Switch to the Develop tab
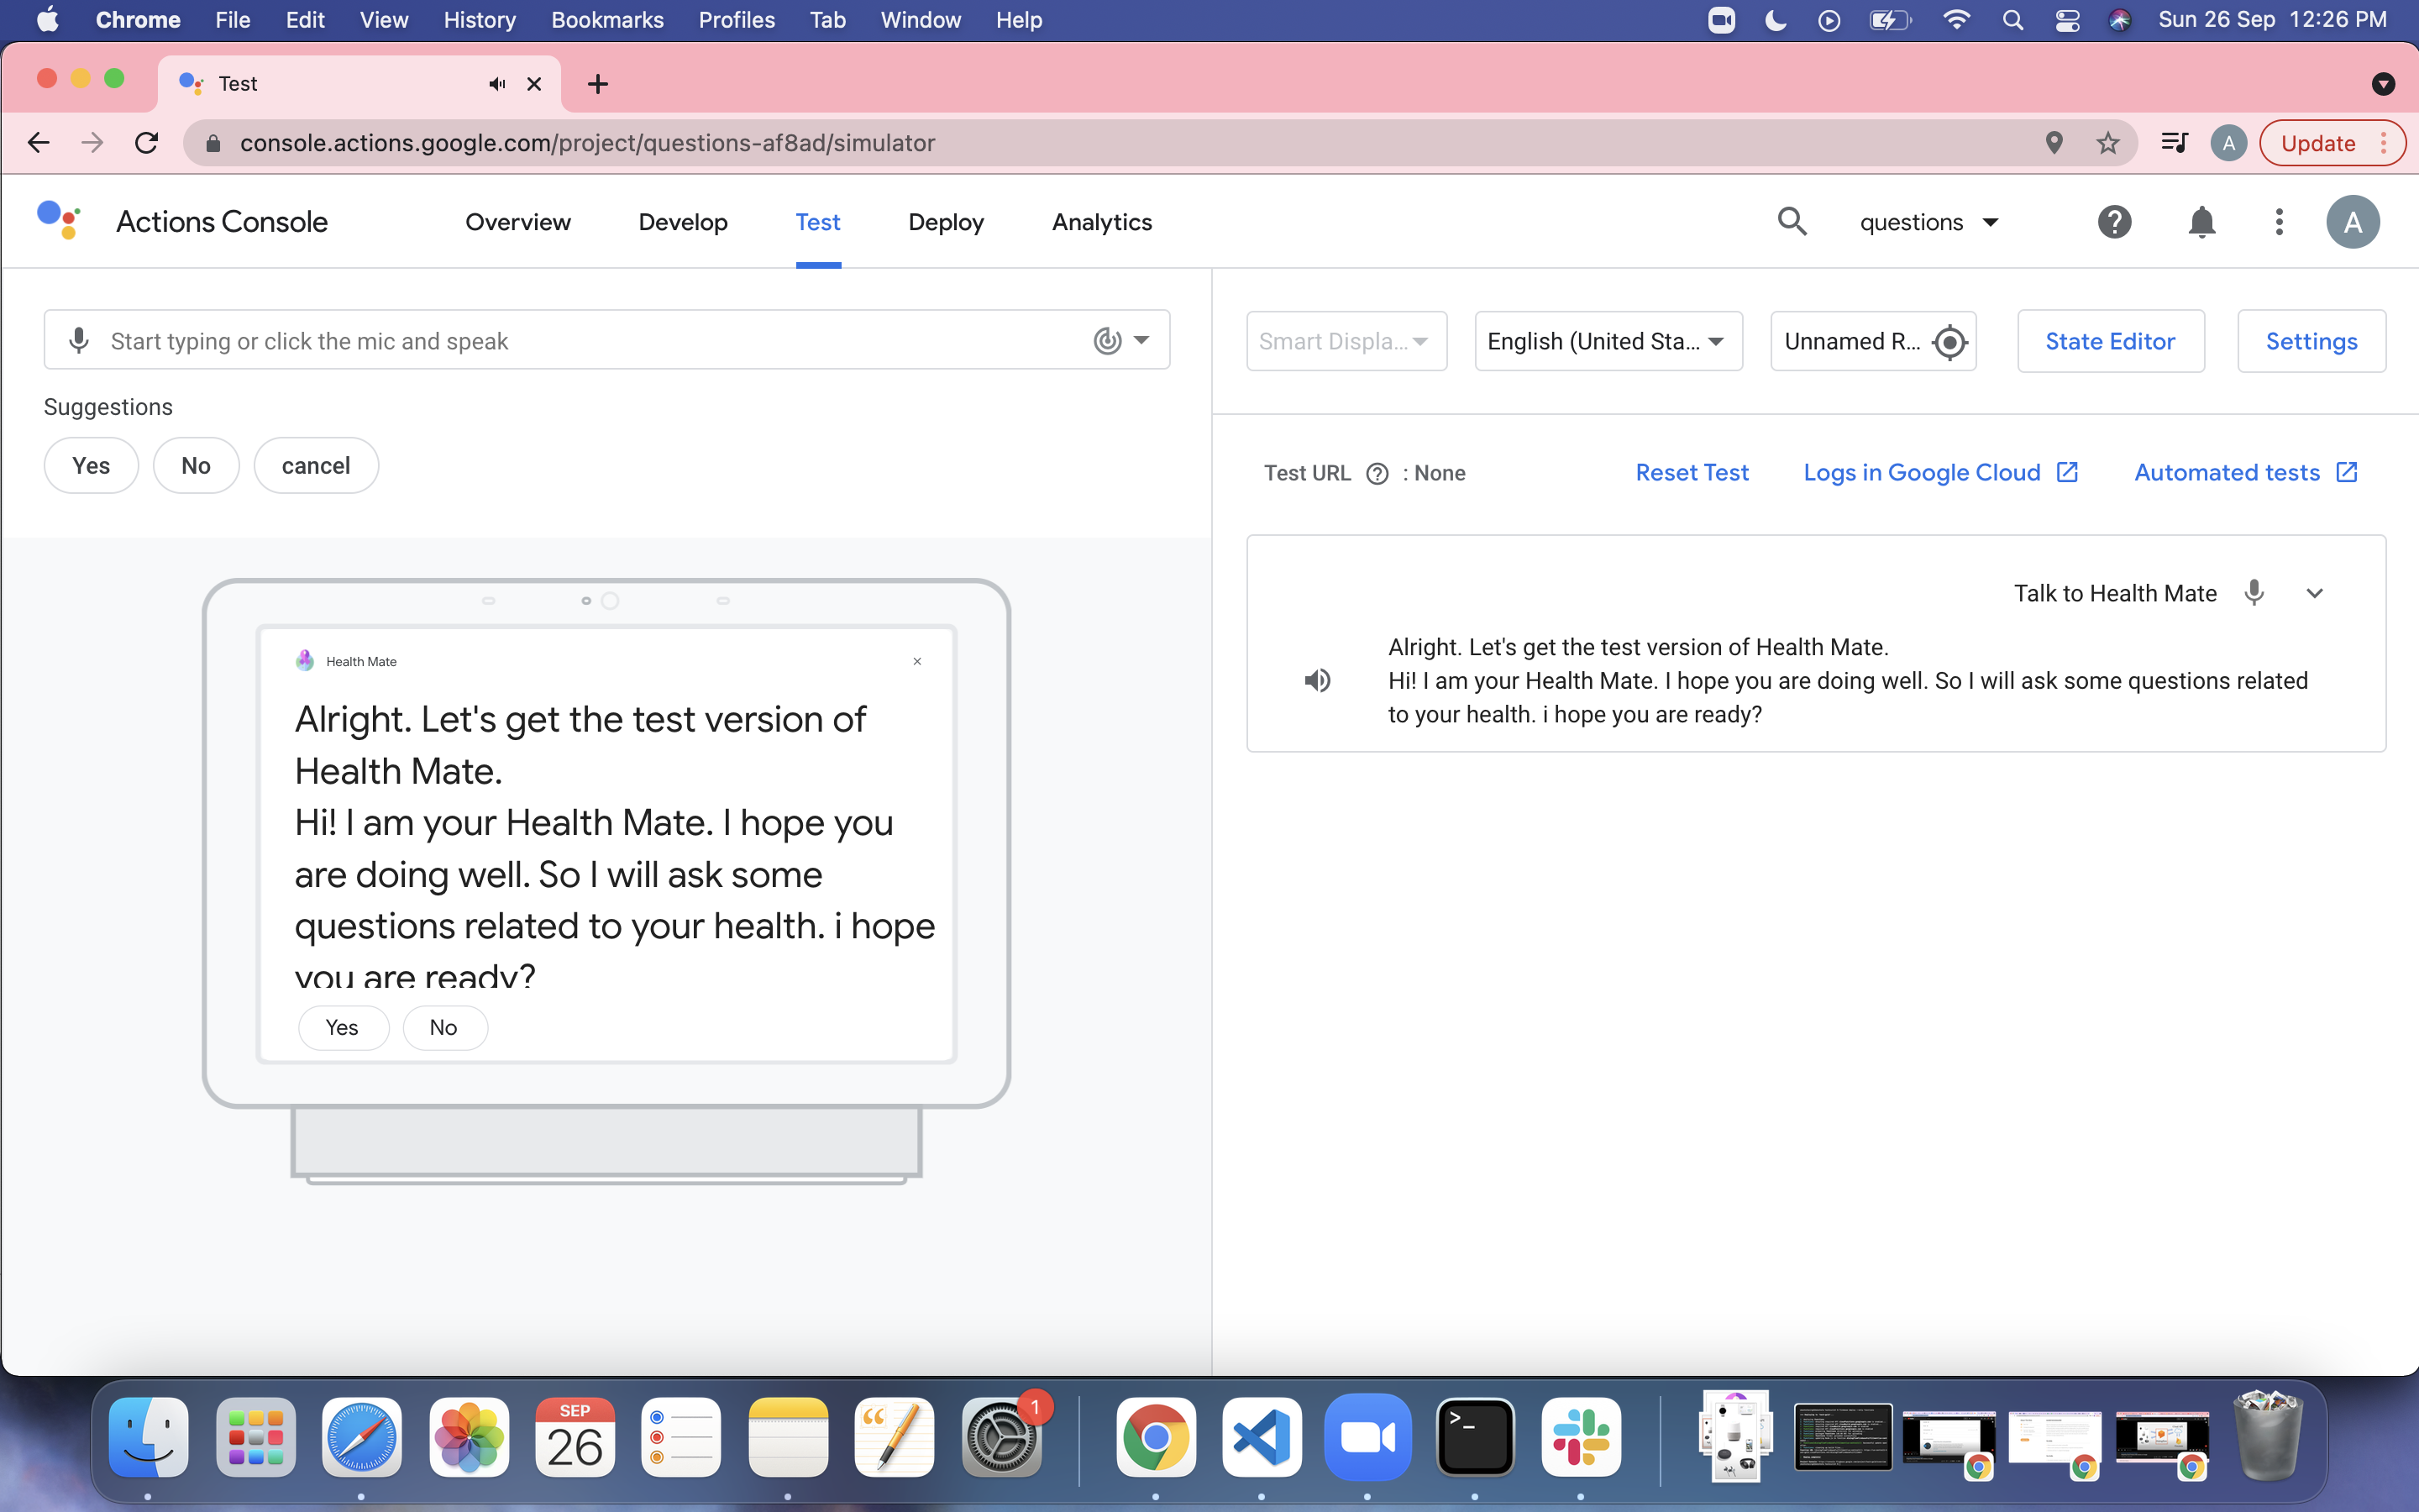 [683, 222]
